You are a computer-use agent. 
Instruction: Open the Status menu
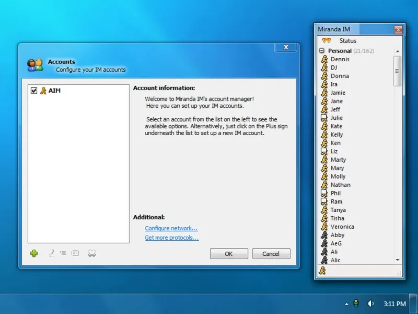pos(347,41)
